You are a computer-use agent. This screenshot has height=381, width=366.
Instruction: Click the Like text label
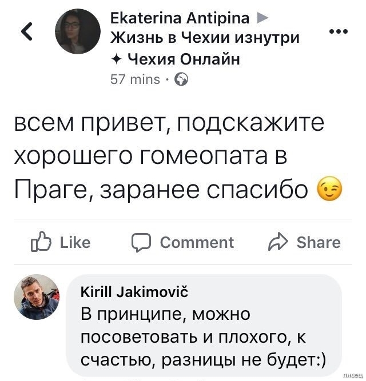(x=75, y=242)
